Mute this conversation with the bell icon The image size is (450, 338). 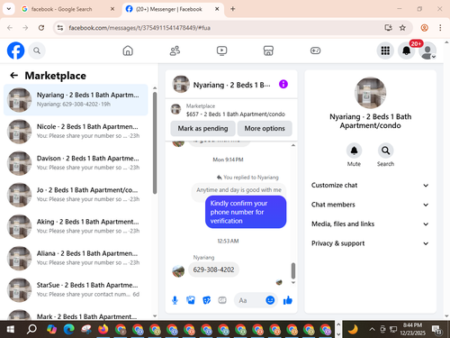354,151
